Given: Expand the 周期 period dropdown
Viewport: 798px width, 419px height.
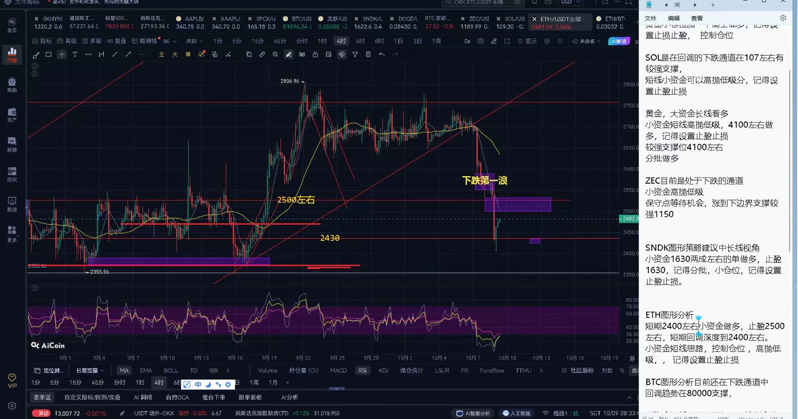Looking at the screenshot, I should coord(194,41).
